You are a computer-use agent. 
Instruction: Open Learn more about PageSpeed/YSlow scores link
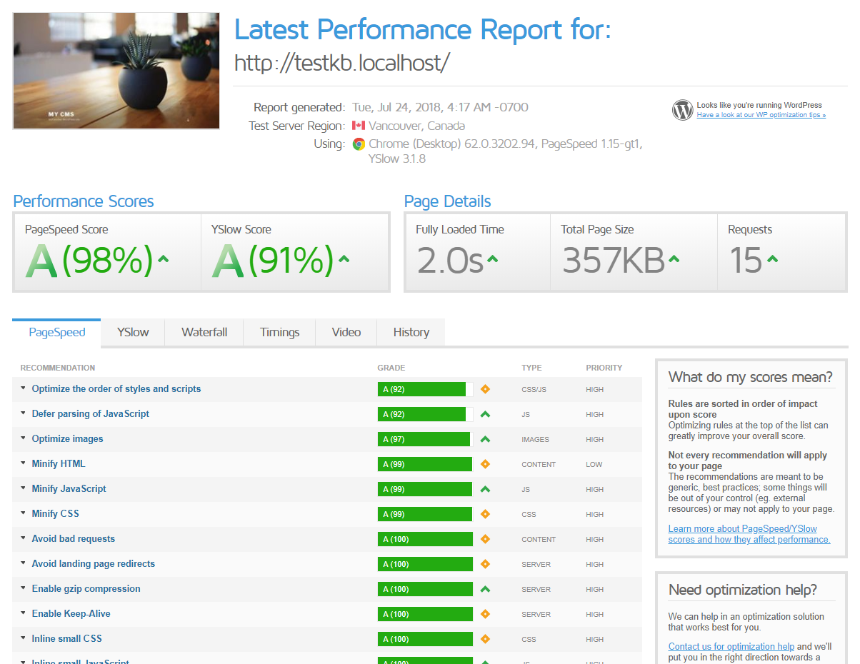(x=749, y=534)
